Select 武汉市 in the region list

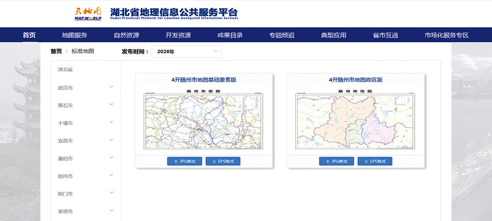[65, 88]
